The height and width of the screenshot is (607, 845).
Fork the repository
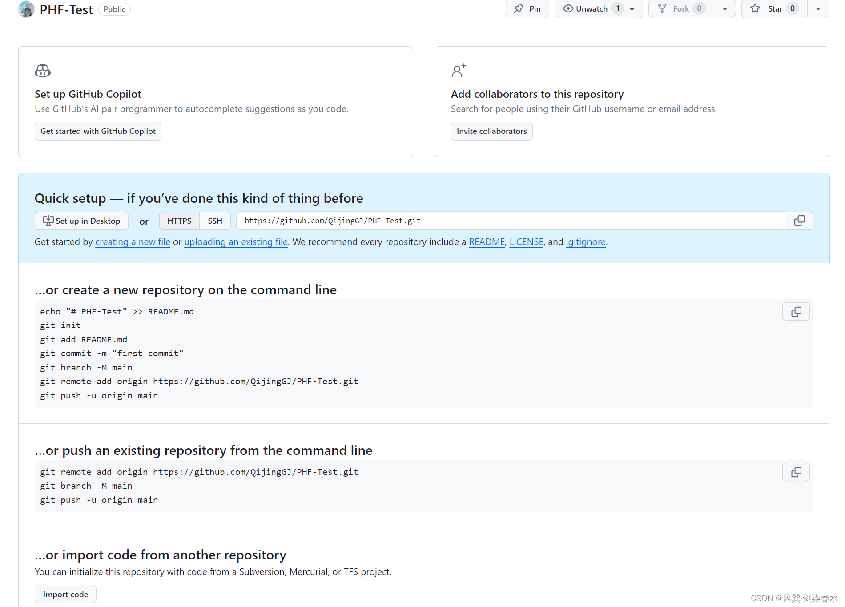[681, 9]
